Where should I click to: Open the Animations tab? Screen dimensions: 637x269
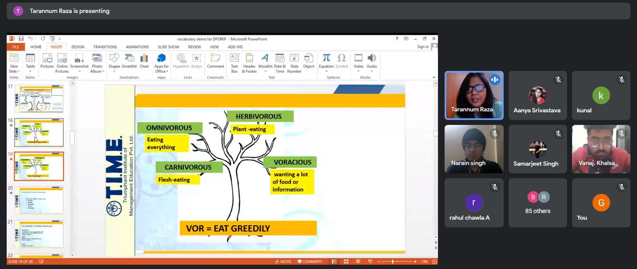137,47
